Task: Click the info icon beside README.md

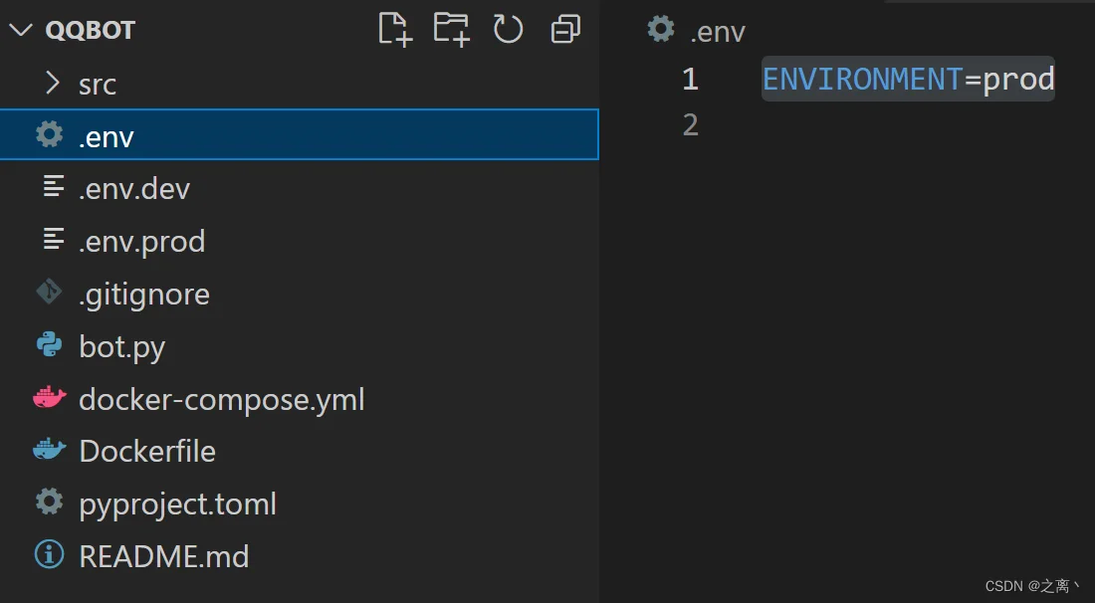Action: pyautogui.click(x=50, y=555)
